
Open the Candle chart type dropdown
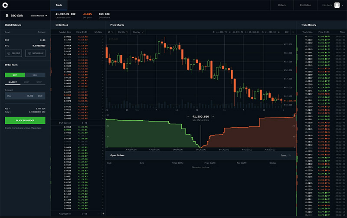point(123,32)
